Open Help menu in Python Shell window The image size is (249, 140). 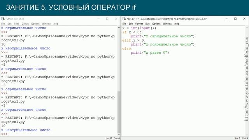point(56,24)
